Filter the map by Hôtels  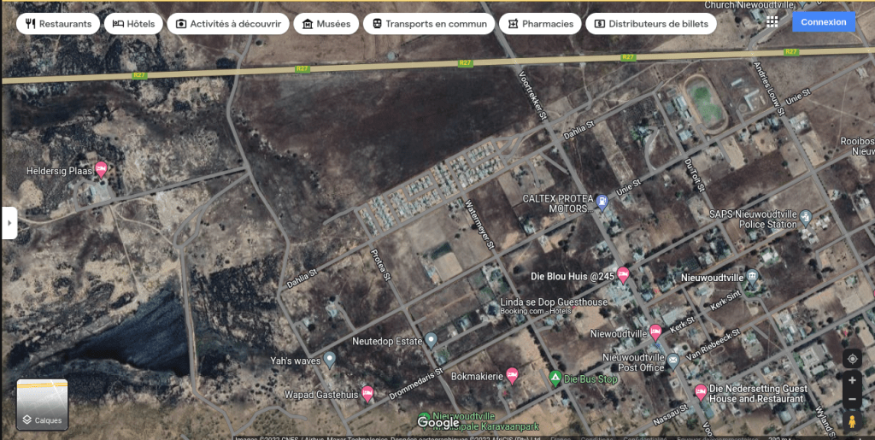133,24
